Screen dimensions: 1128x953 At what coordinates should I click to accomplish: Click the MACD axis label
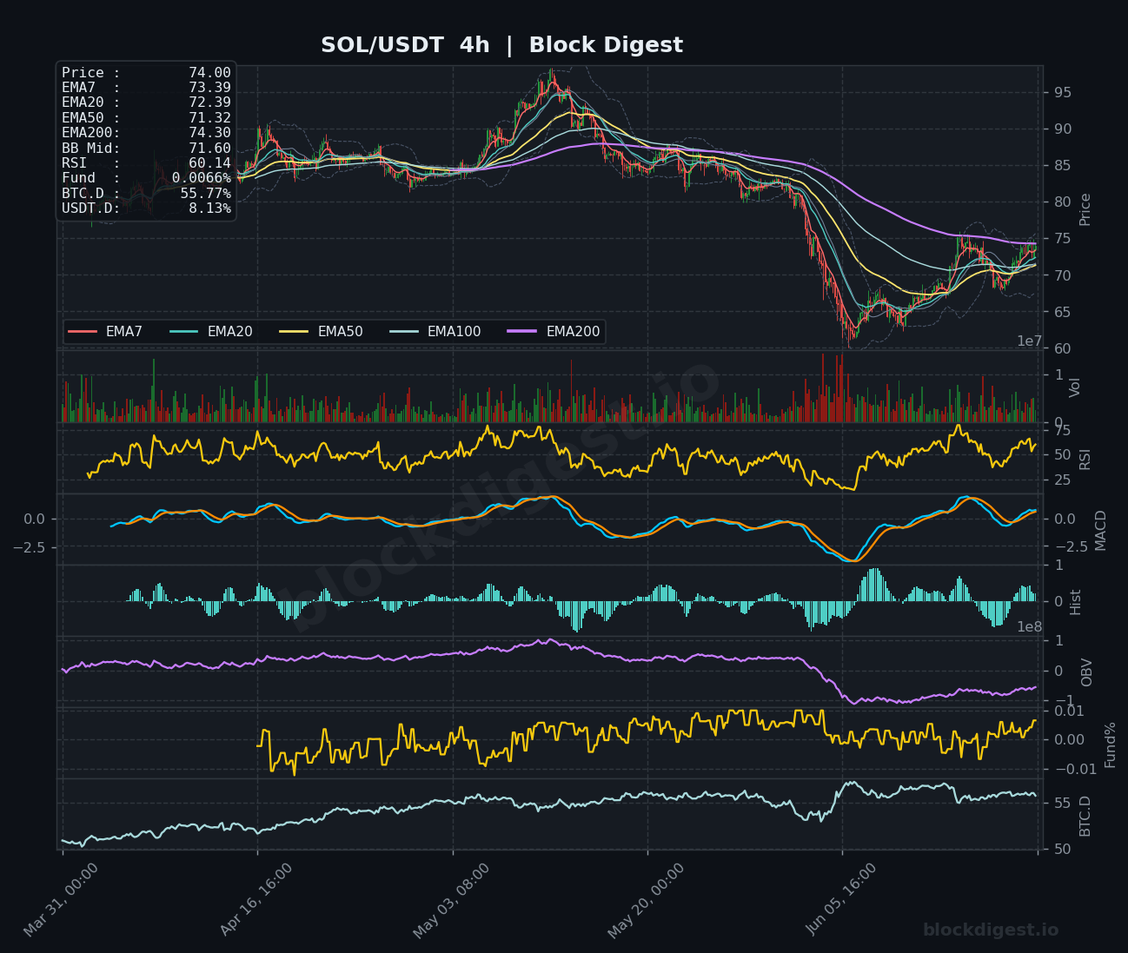tap(1101, 530)
